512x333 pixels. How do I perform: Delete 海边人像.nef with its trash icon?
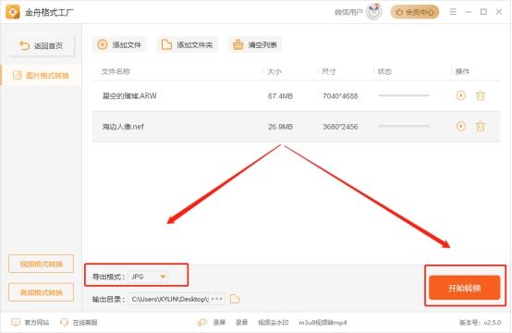click(481, 126)
